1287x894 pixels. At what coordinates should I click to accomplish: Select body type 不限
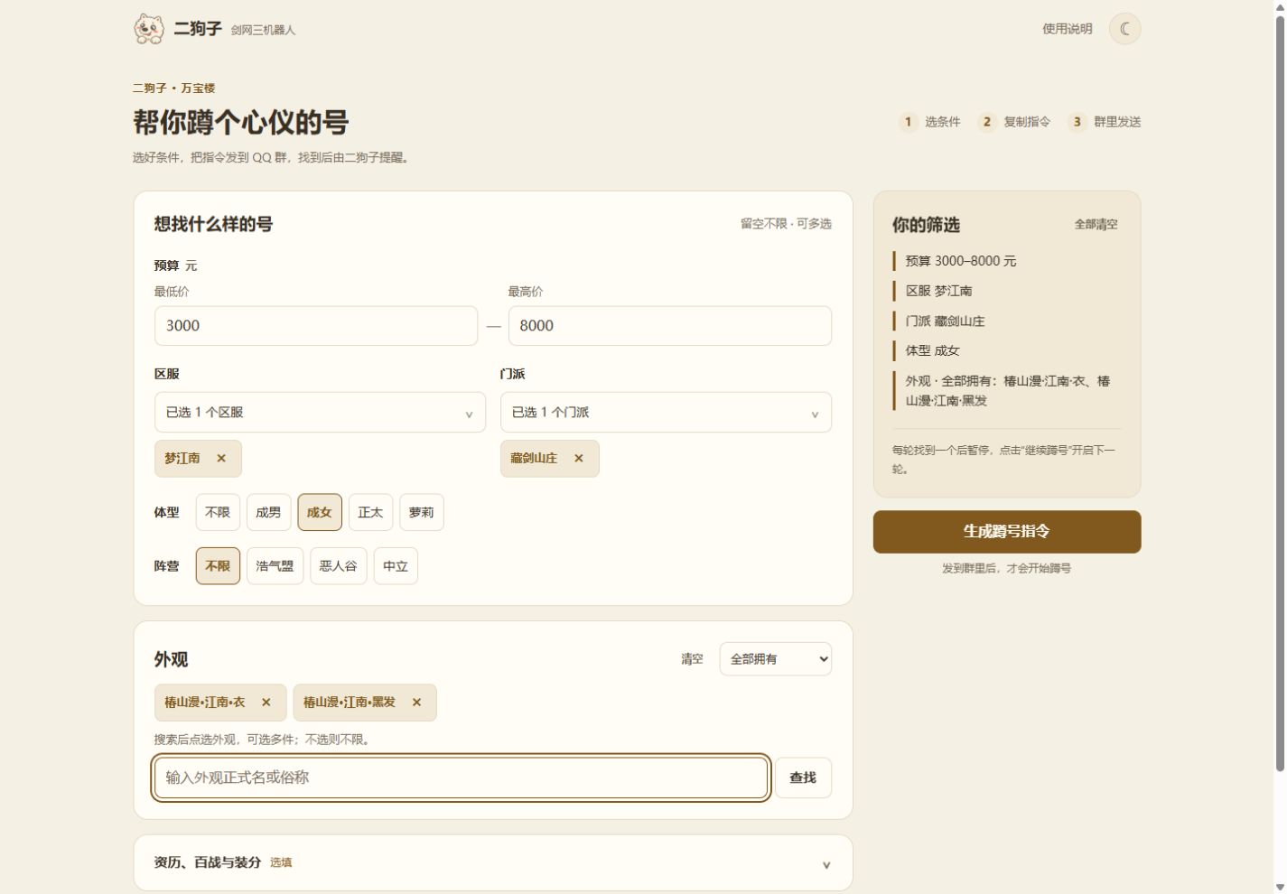tap(218, 512)
